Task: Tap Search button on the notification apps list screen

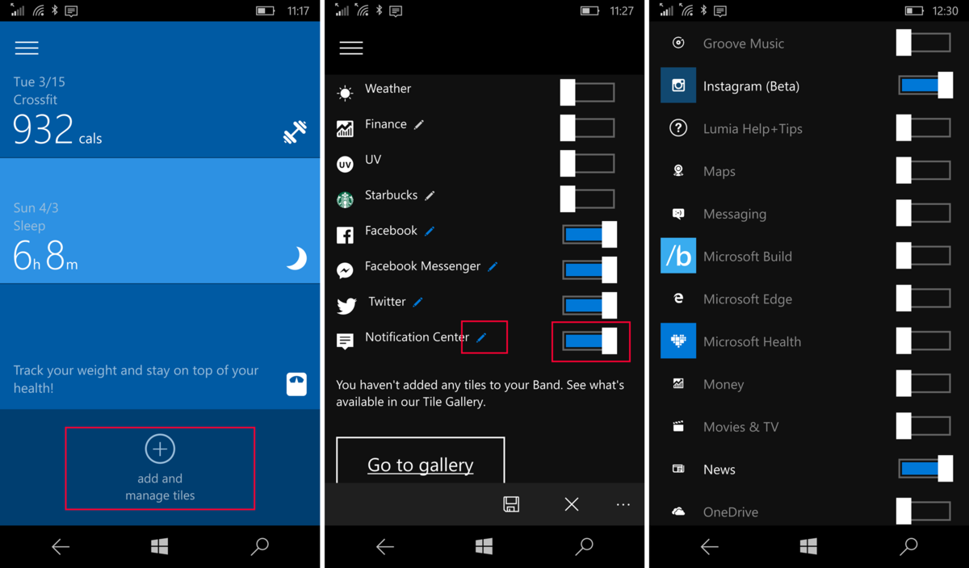Action: pos(909,546)
